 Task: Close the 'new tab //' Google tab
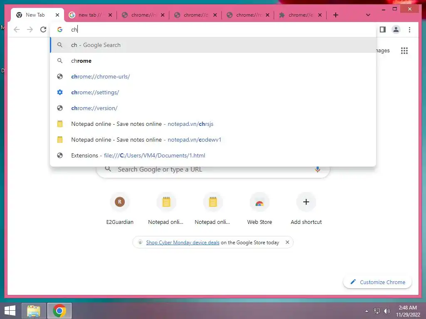pyautogui.click(x=110, y=15)
